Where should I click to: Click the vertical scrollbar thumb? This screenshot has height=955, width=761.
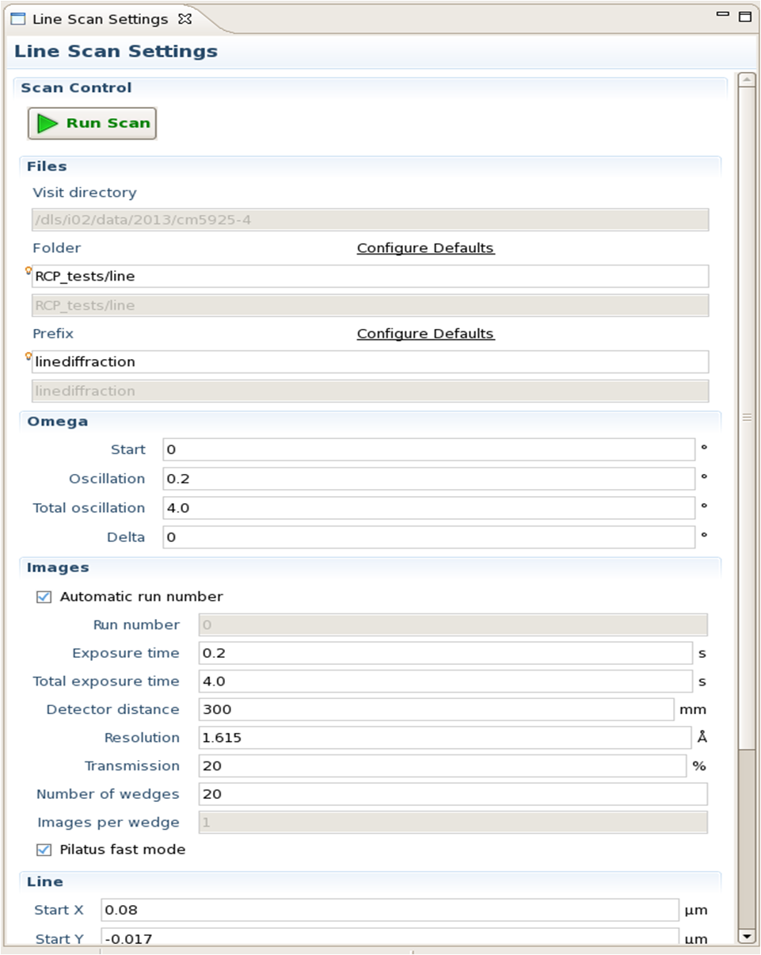point(746,418)
